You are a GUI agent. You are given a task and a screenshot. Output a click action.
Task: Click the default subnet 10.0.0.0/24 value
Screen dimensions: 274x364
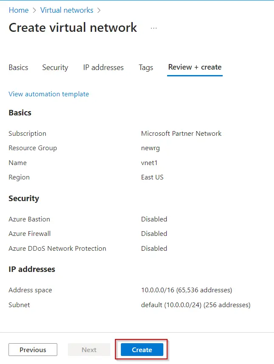pyautogui.click(x=196, y=305)
